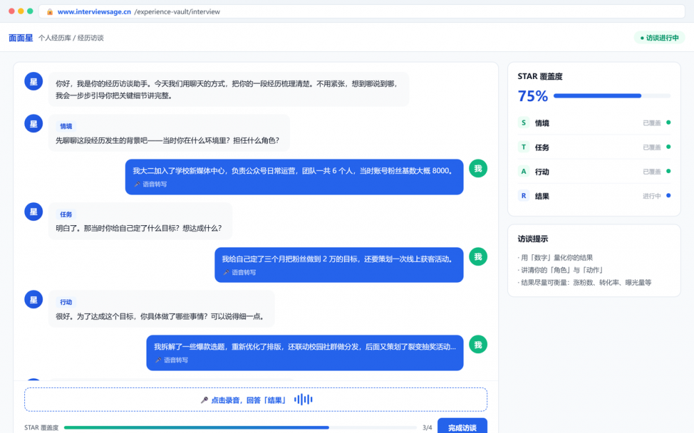This screenshot has width=694, height=433.
Task: Click the 点击录音，回答「结果」 record area
Action: pyautogui.click(x=256, y=400)
